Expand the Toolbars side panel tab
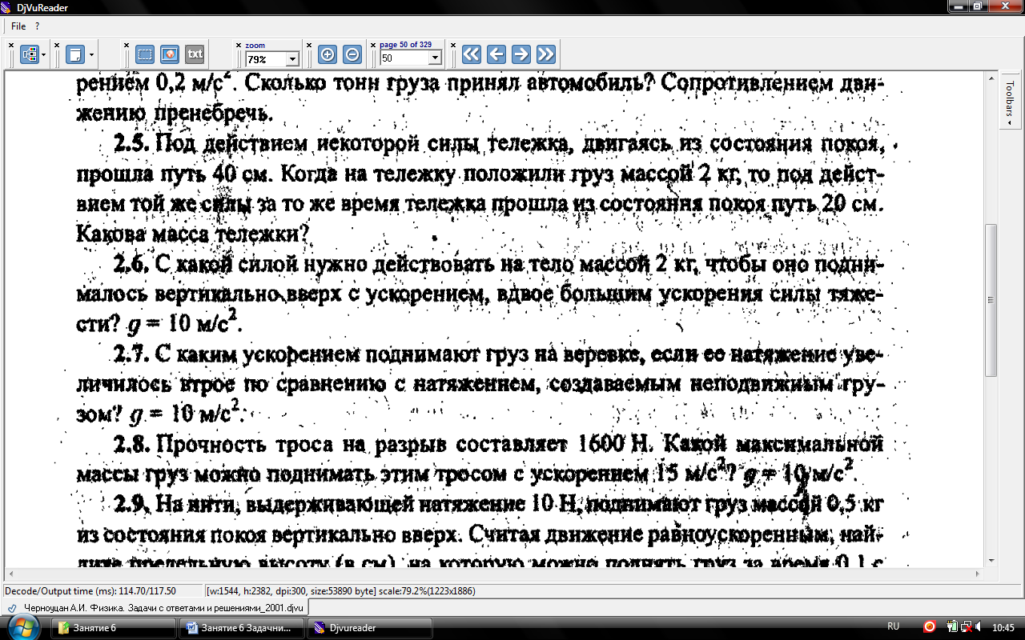This screenshot has width=1025, height=640. coord(1010,102)
